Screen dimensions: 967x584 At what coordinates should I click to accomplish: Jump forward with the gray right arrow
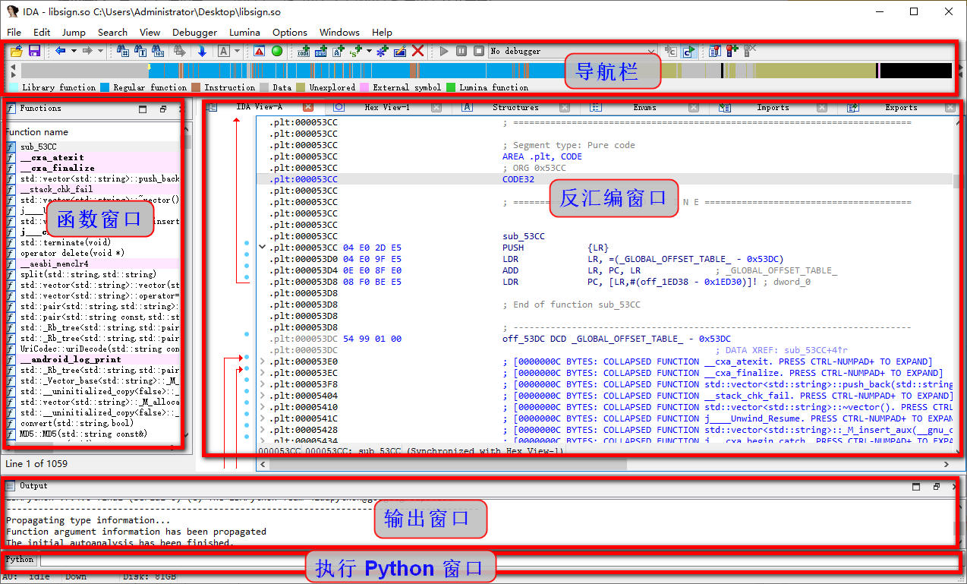tap(87, 51)
